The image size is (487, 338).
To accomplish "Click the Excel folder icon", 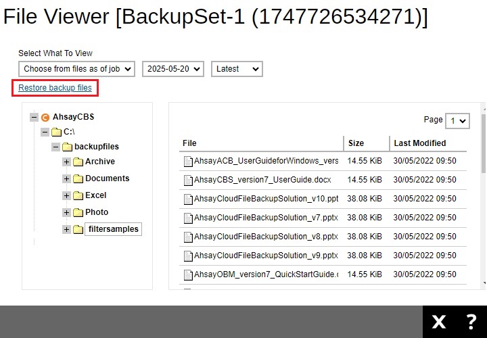I will (78, 195).
